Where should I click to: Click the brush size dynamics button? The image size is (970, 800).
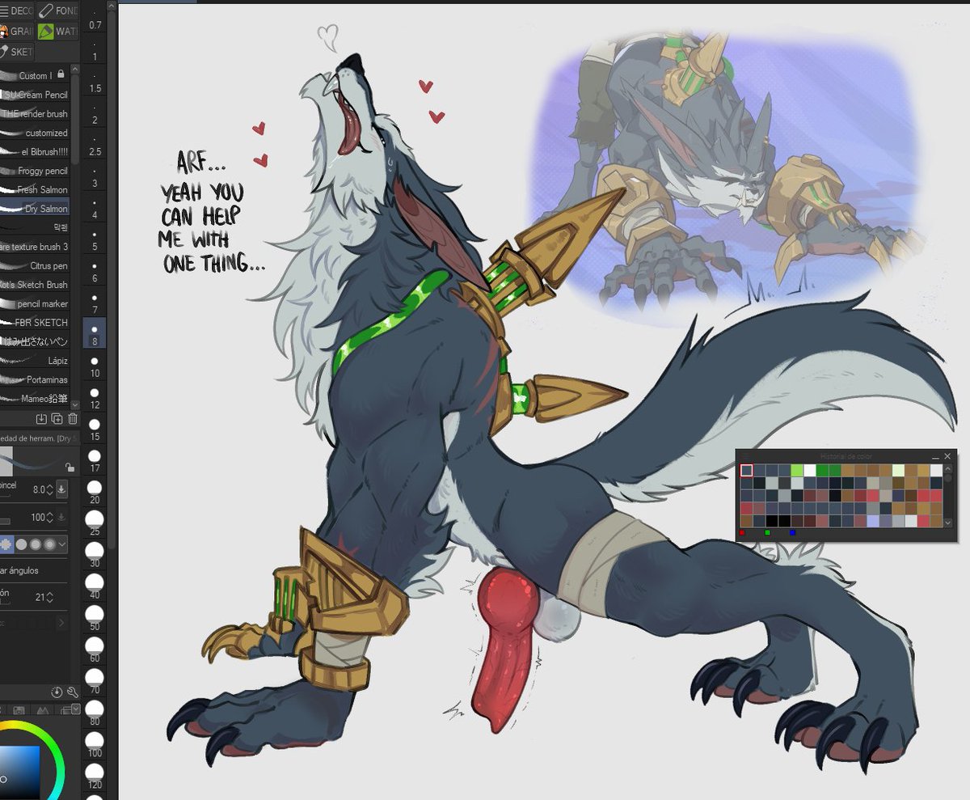tap(62, 489)
